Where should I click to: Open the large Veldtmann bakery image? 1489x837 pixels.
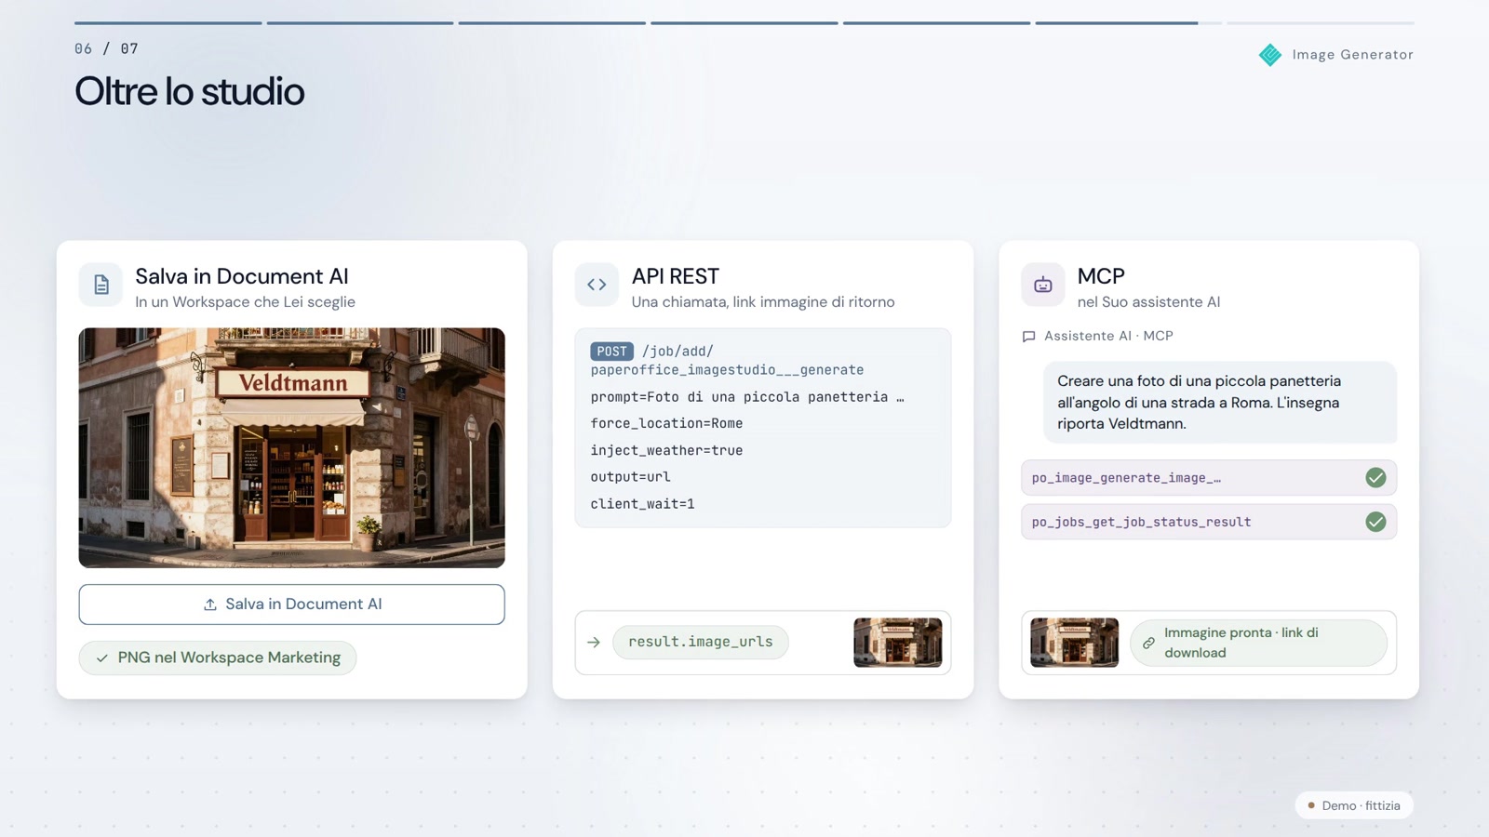(291, 447)
